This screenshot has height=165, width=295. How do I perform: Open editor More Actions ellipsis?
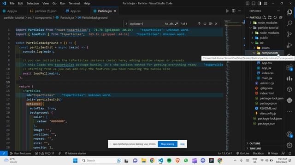pos(240,11)
